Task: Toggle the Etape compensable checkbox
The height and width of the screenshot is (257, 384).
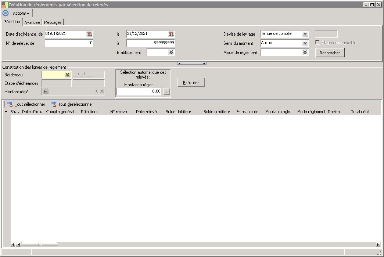Action: tap(317, 42)
